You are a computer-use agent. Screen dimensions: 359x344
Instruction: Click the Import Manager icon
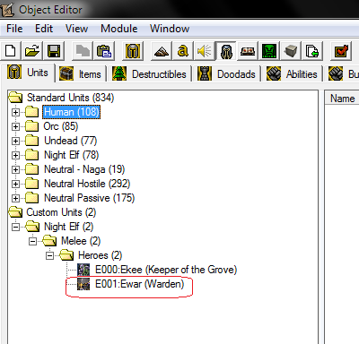click(x=311, y=51)
